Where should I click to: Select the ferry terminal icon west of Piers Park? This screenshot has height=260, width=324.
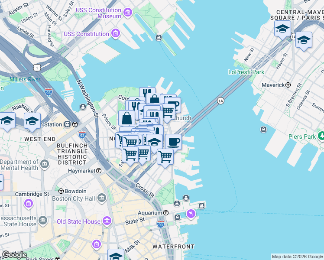[x=263, y=130]
